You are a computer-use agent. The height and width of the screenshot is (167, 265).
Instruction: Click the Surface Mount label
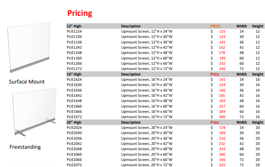tap(27, 82)
